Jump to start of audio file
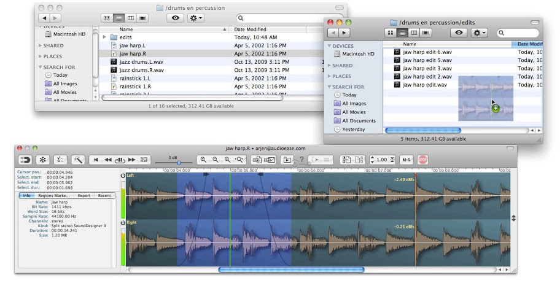The height and width of the screenshot is (291, 560). 96,160
